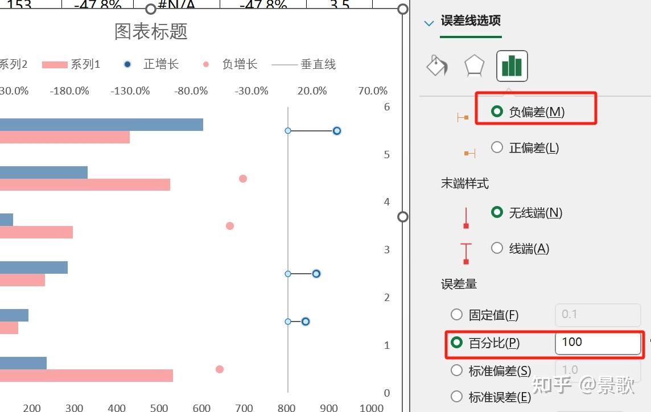Click the percentage value field showing 100
The width and height of the screenshot is (651, 412).
(598, 343)
